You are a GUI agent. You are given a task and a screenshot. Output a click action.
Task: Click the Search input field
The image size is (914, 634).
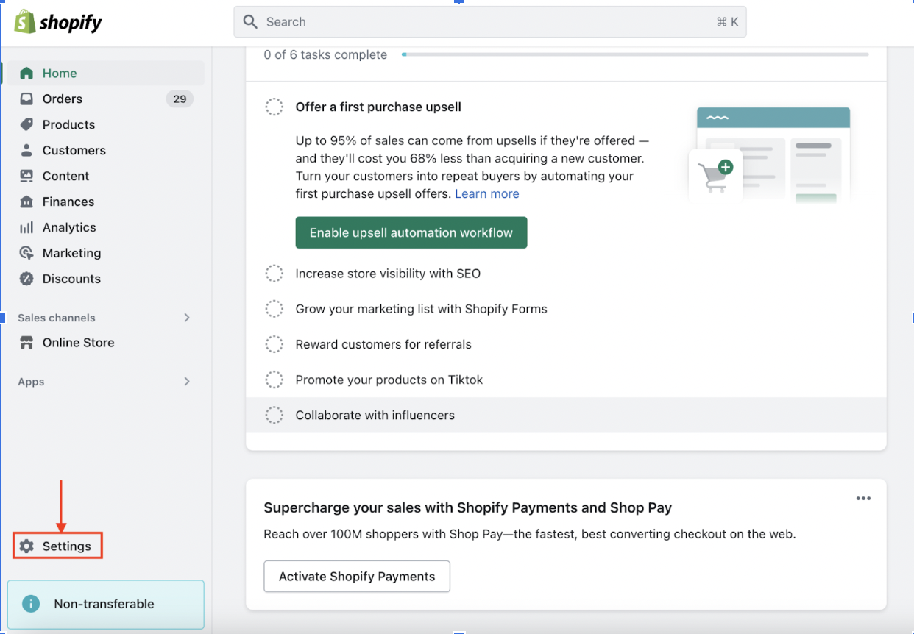tap(490, 22)
